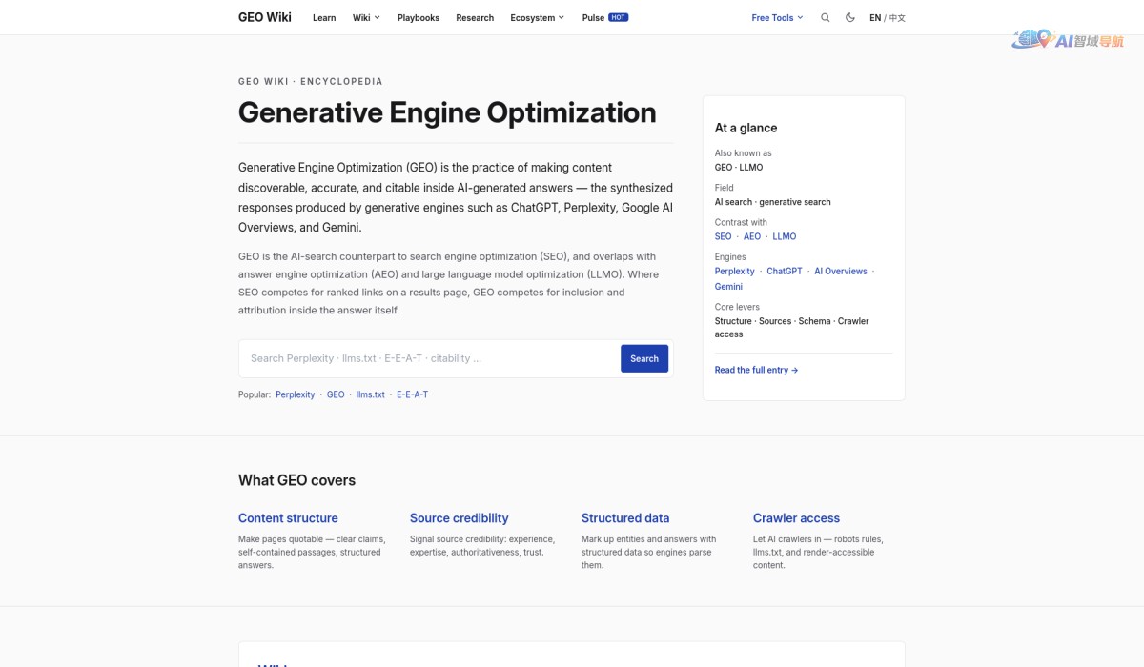Open Gemini link under Engines

point(728,287)
